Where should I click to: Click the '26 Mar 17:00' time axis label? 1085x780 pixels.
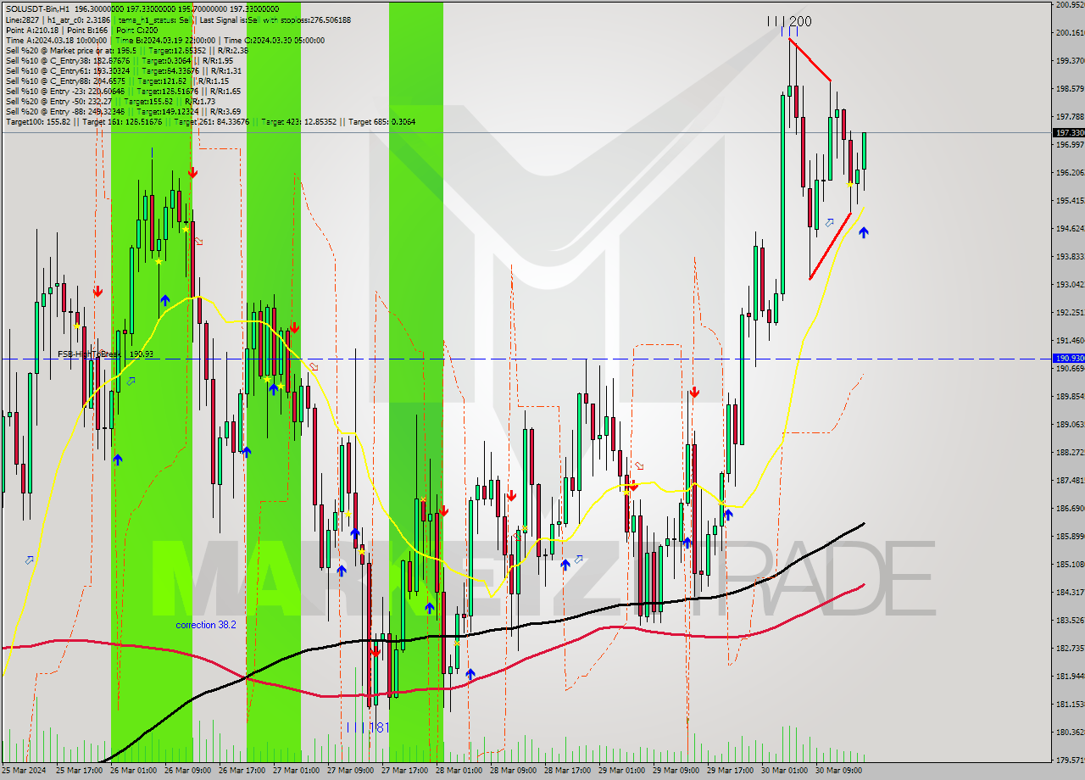pos(244,771)
